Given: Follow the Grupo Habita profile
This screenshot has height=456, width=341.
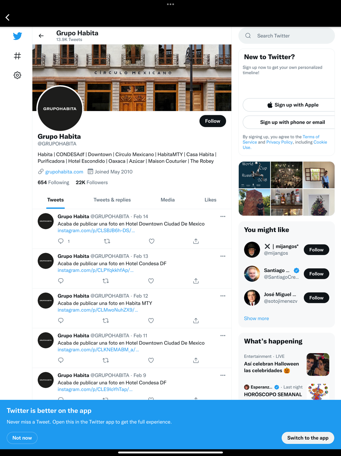Looking at the screenshot, I should [x=213, y=121].
